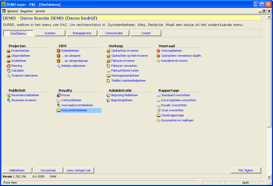Click the Begroting titelbeheer icon
Screen dimensions: 273x186
point(108,95)
